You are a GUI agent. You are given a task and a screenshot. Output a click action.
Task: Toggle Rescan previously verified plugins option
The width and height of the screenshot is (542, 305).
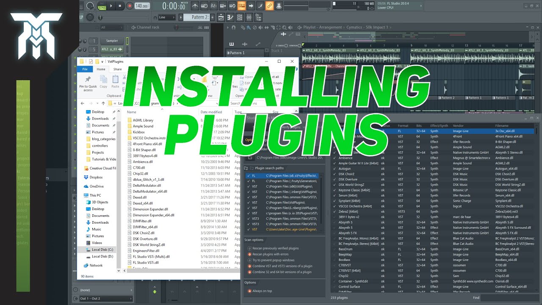(x=274, y=248)
